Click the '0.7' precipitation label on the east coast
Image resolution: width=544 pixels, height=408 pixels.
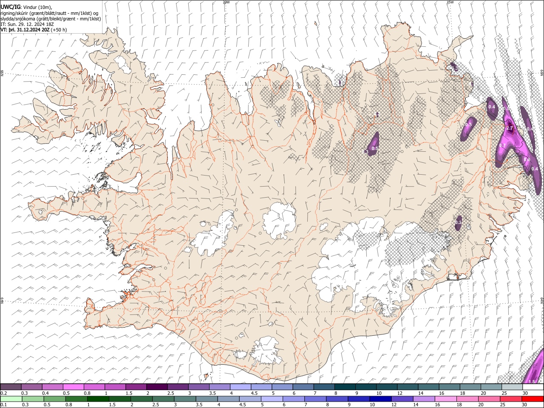pyautogui.click(x=502, y=146)
